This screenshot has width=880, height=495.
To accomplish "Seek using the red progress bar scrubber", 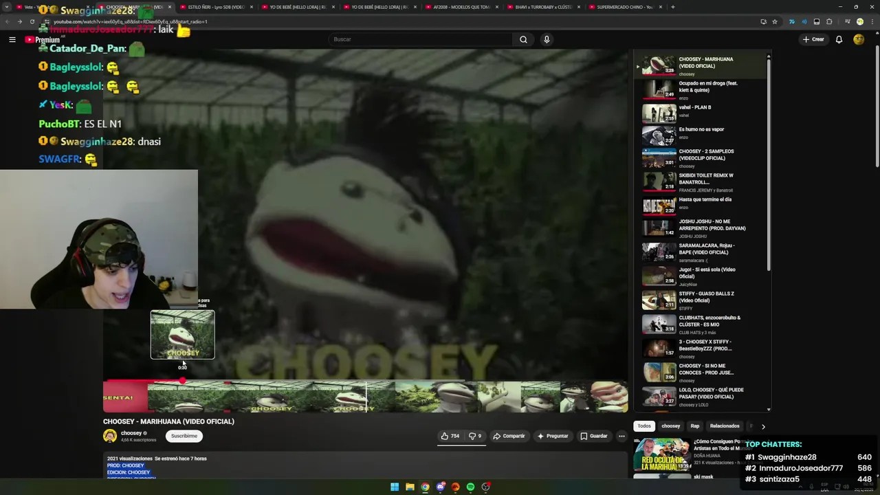I will click(182, 380).
